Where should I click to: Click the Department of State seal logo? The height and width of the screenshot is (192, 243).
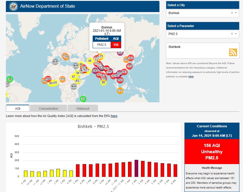point(13,6)
